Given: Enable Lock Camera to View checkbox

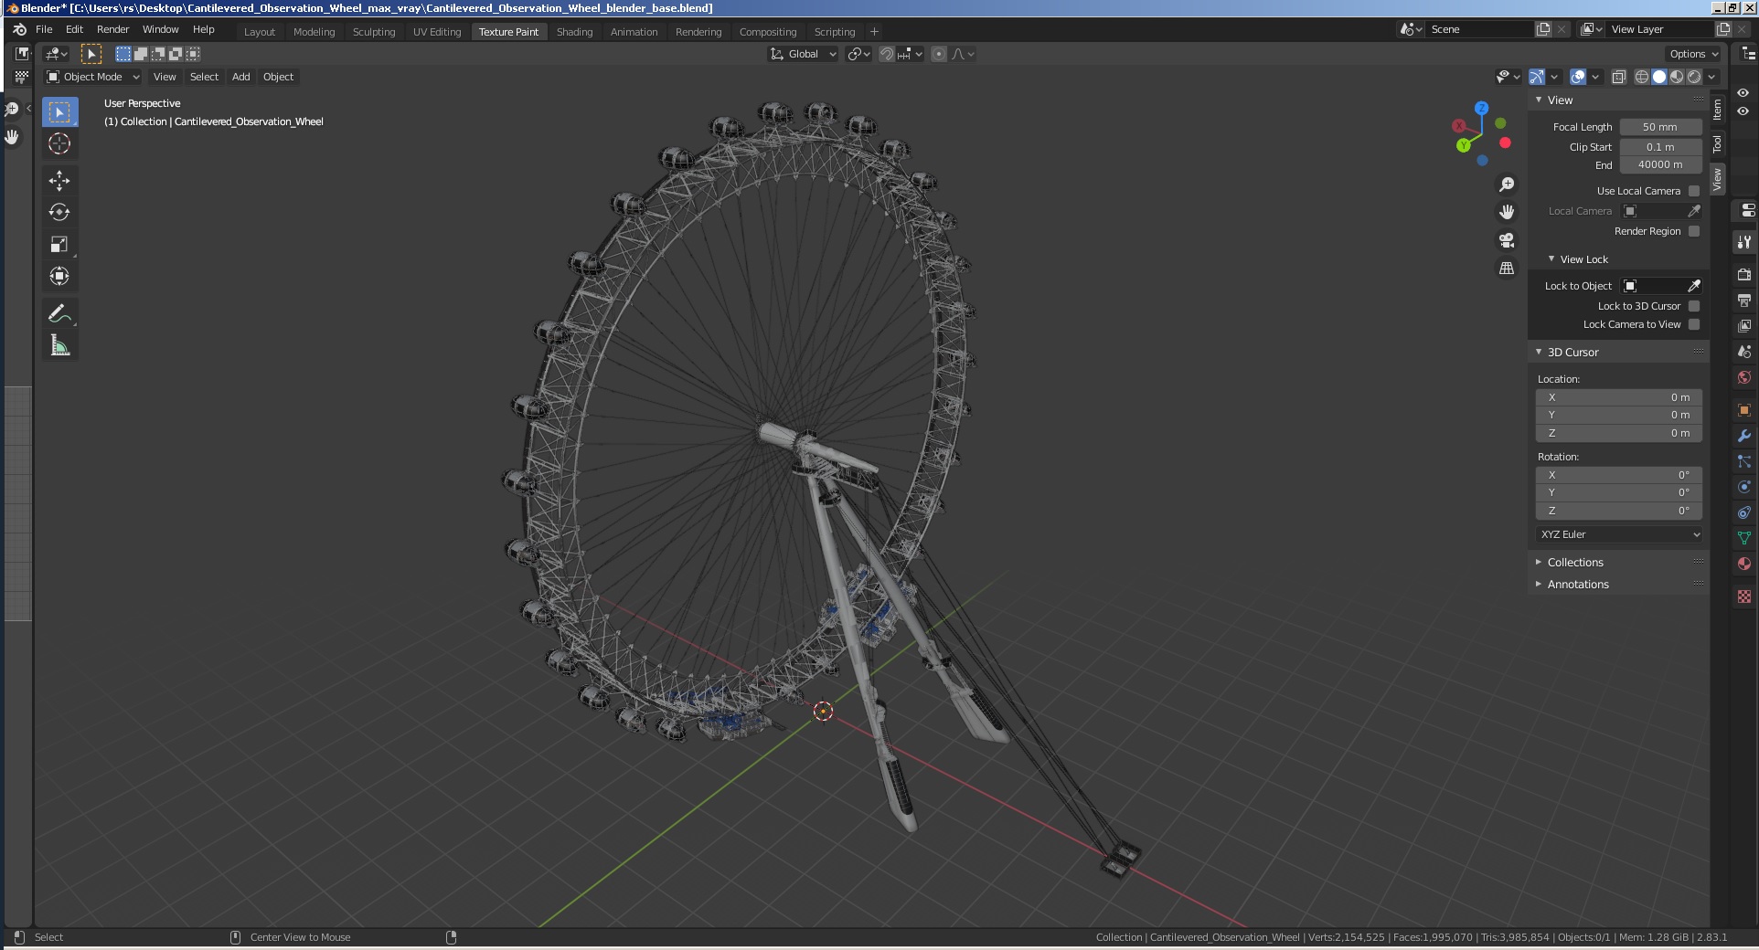Looking at the screenshot, I should click(x=1694, y=324).
